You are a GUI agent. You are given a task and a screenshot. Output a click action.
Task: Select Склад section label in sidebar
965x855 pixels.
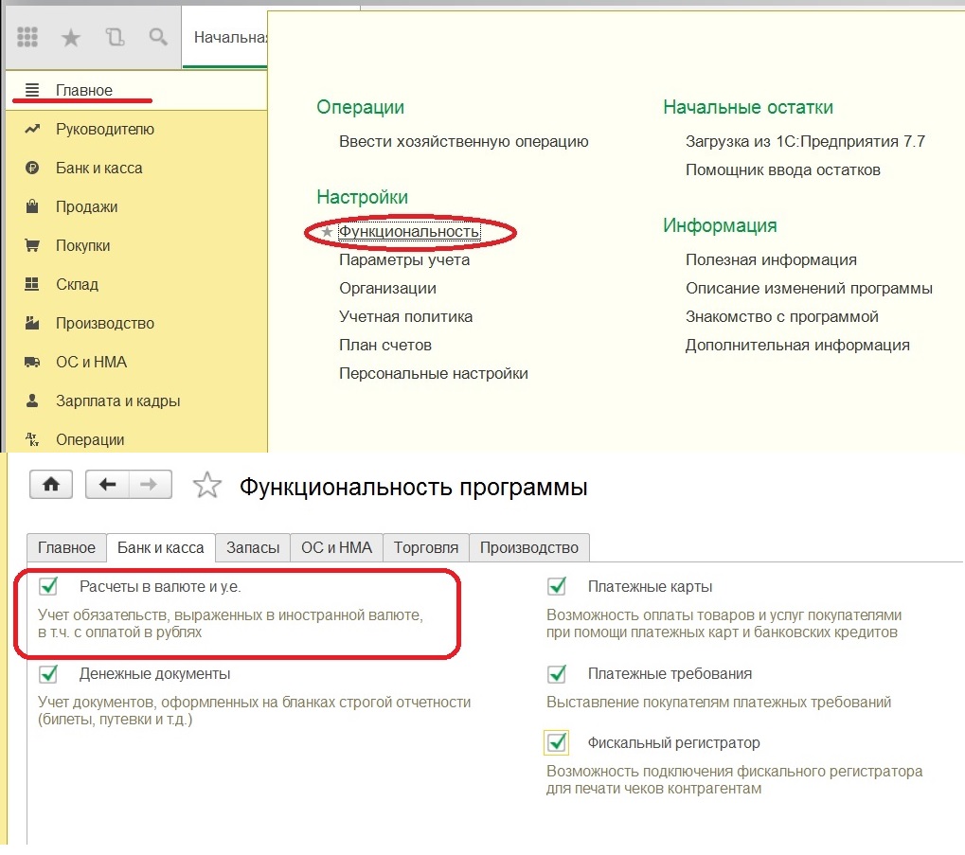click(x=77, y=284)
